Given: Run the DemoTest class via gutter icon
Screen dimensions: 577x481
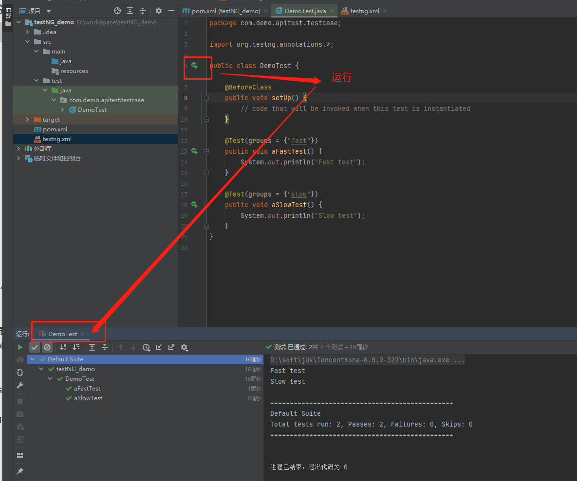Looking at the screenshot, I should click(194, 66).
